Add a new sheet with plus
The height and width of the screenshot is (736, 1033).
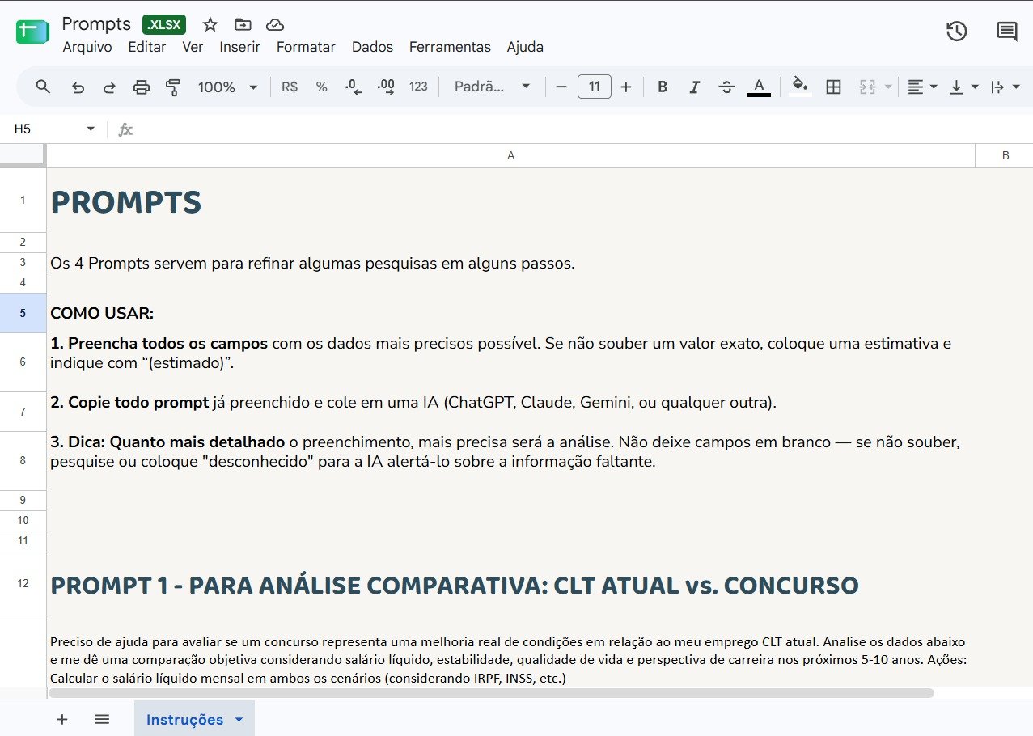(x=62, y=719)
